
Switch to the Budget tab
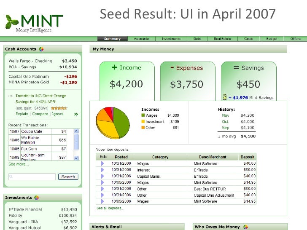(x=272, y=39)
